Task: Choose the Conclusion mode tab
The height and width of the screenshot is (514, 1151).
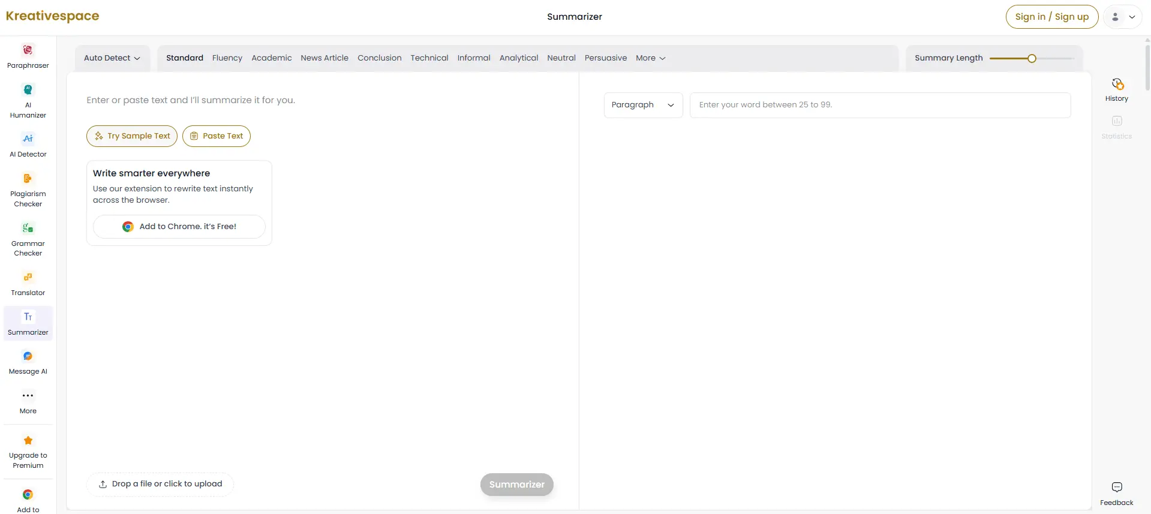Action: coord(380,58)
